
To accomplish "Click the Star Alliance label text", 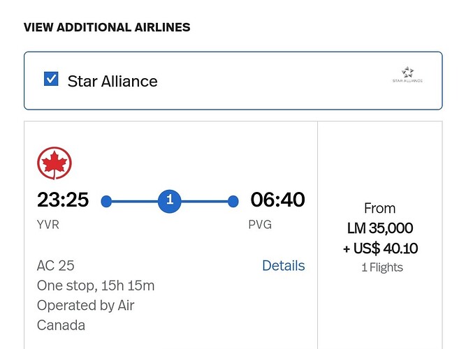I will pyautogui.click(x=112, y=81).
